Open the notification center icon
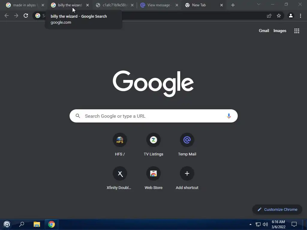This screenshot has width=307, height=230. pos(294,224)
